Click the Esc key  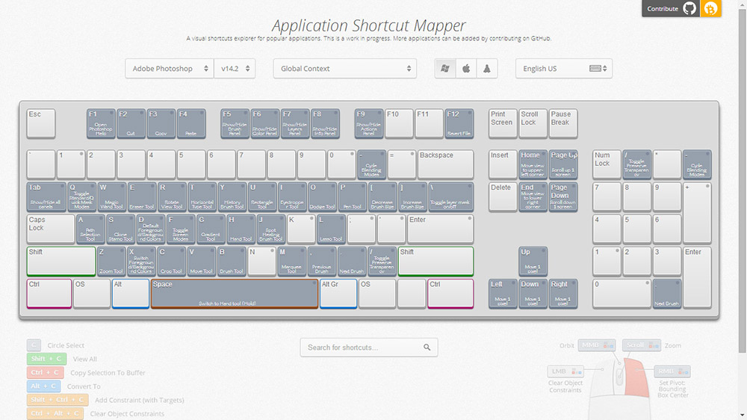41,123
